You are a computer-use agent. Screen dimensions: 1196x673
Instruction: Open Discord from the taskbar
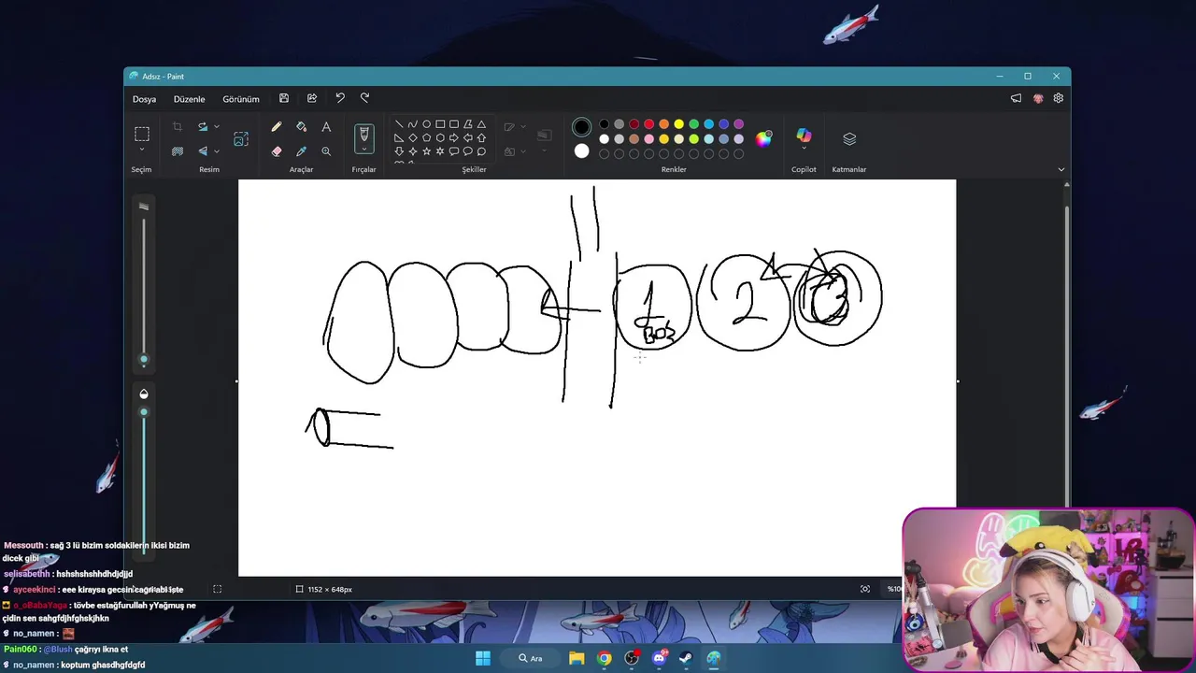[x=659, y=658]
